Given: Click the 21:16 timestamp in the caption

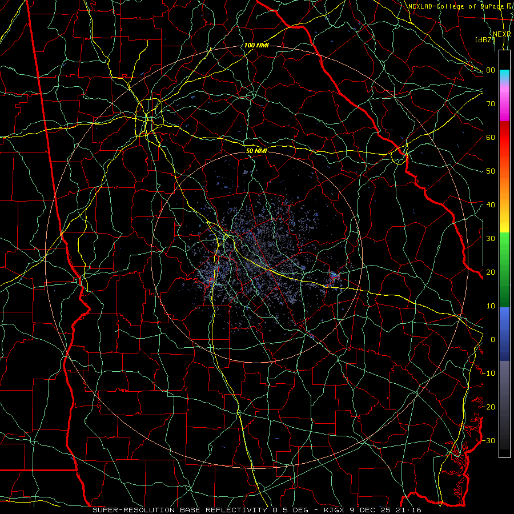Looking at the screenshot, I should 408,510.
